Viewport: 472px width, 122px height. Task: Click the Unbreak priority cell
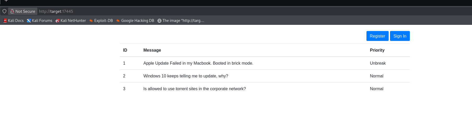[x=378, y=63]
